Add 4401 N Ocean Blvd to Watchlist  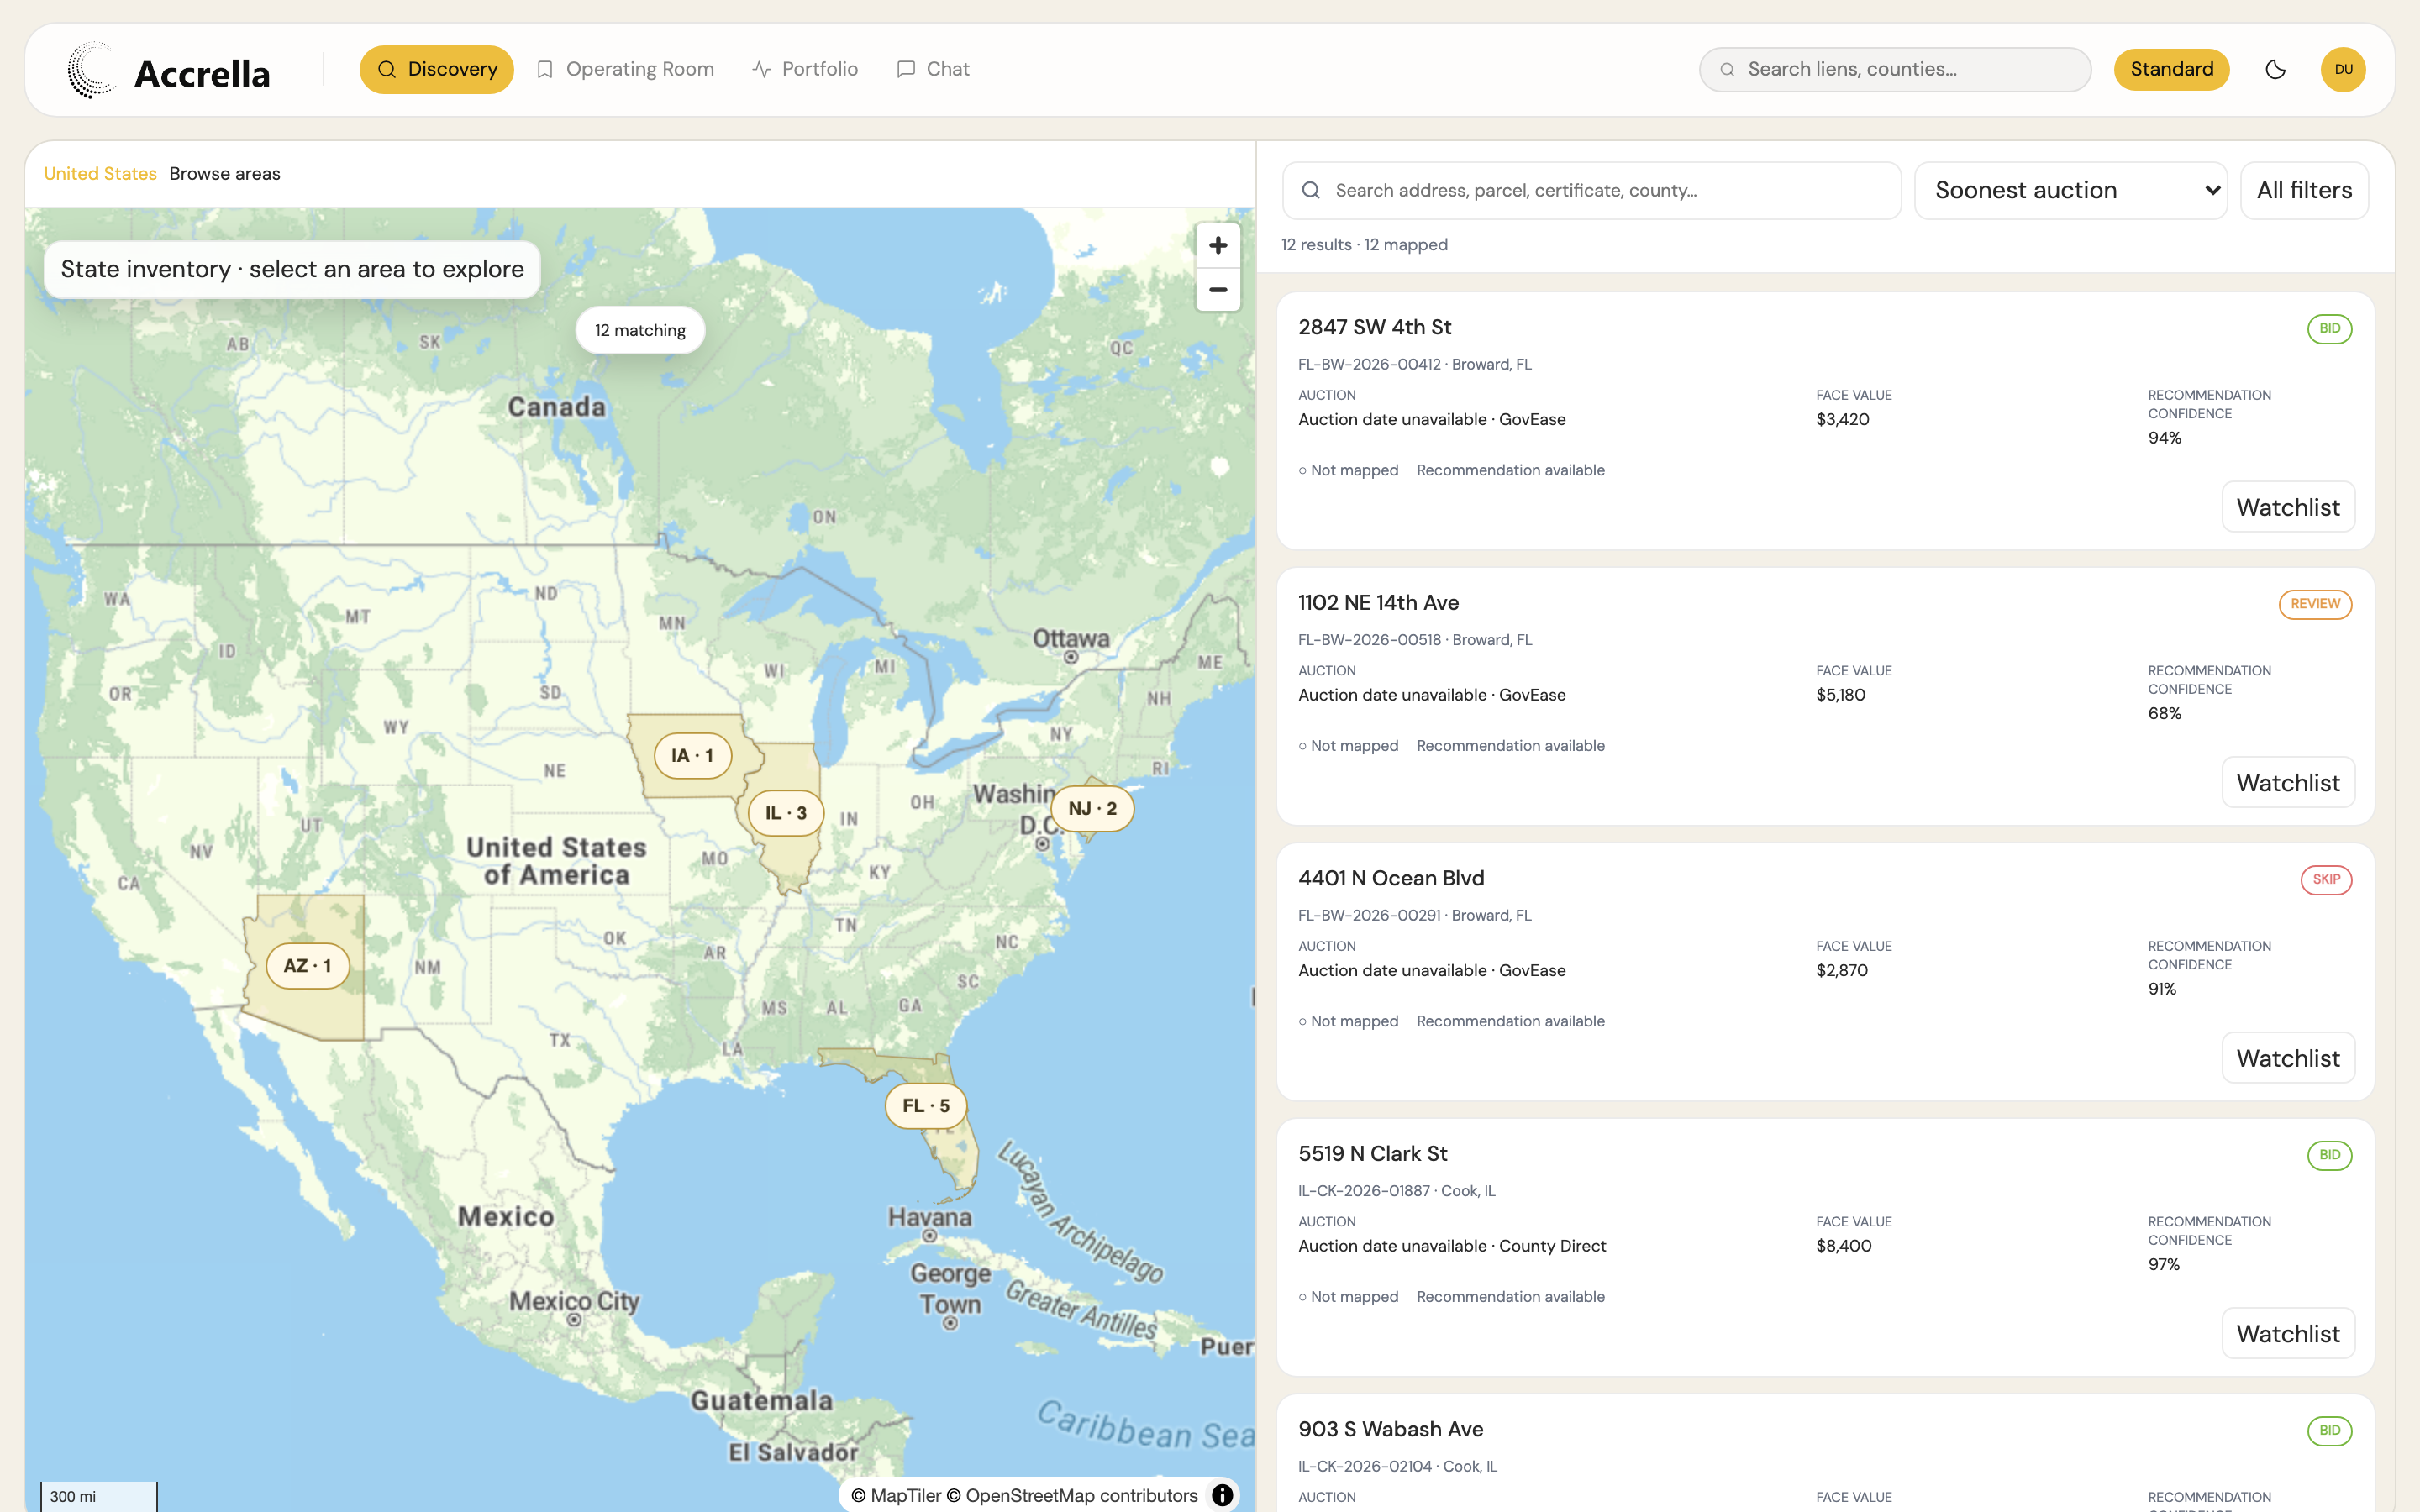click(x=2288, y=1058)
